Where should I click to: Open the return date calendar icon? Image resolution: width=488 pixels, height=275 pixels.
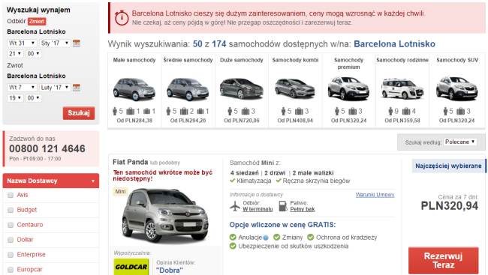click(x=77, y=88)
